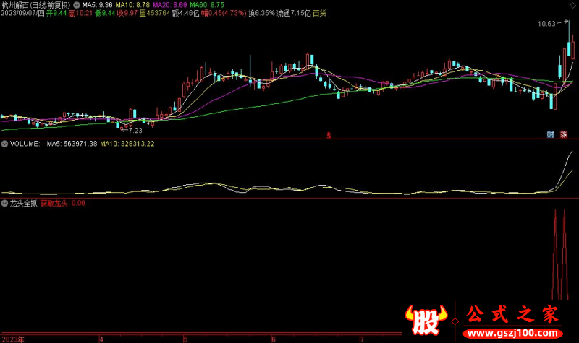Click the float cap 流通7.15亿

(294, 13)
